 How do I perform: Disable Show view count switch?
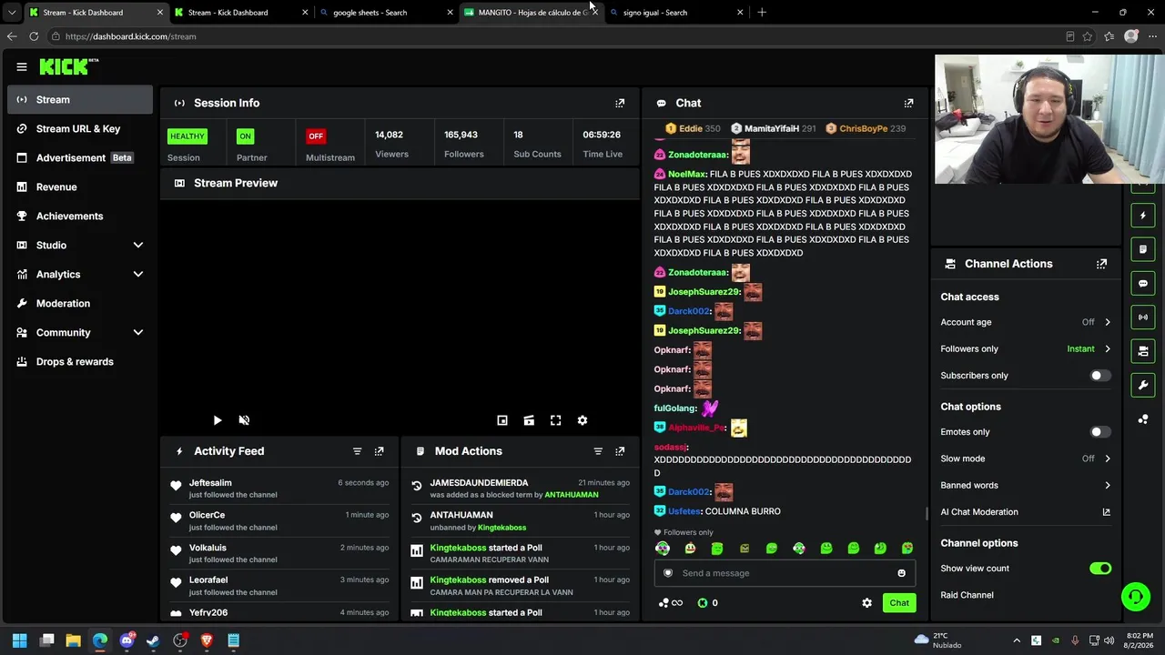[1100, 569]
